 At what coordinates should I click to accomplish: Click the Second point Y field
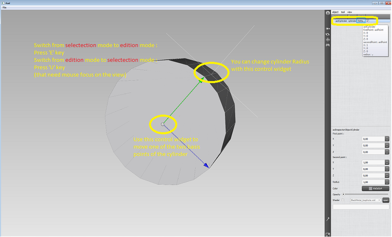coord(373,169)
